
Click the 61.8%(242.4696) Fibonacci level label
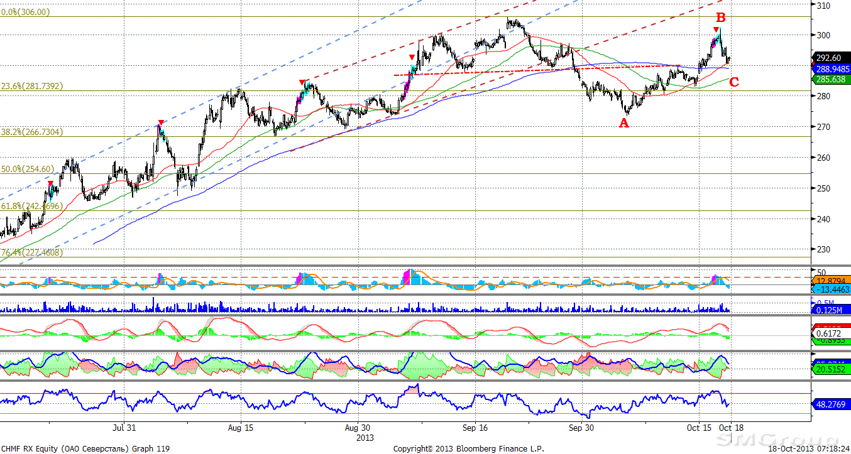coord(31,206)
